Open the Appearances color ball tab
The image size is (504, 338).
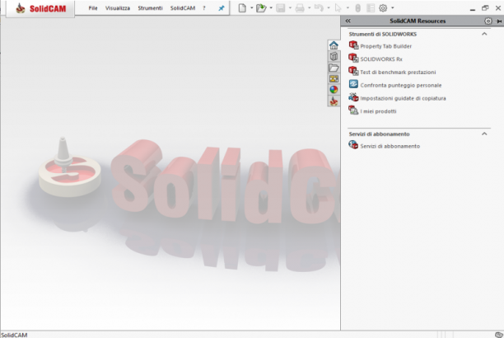click(x=334, y=90)
